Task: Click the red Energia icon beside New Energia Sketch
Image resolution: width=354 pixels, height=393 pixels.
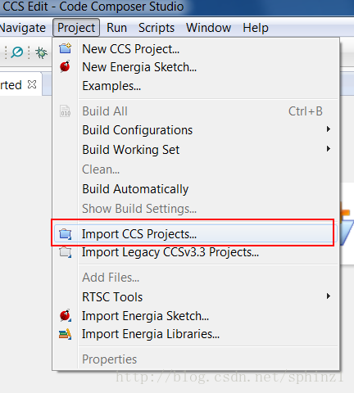Action: pyautogui.click(x=65, y=66)
